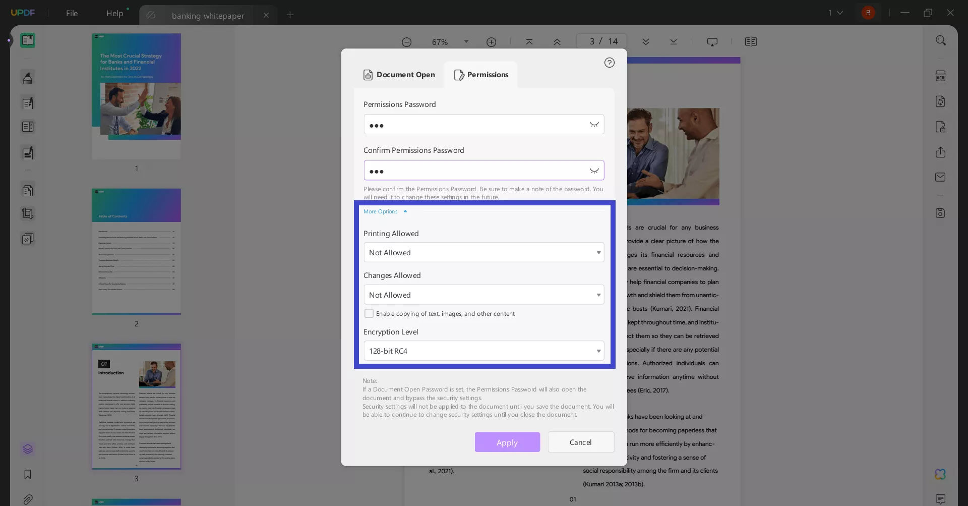Viewport: 968px width, 506px height.
Task: Select the Permissions tab
Action: click(x=481, y=75)
